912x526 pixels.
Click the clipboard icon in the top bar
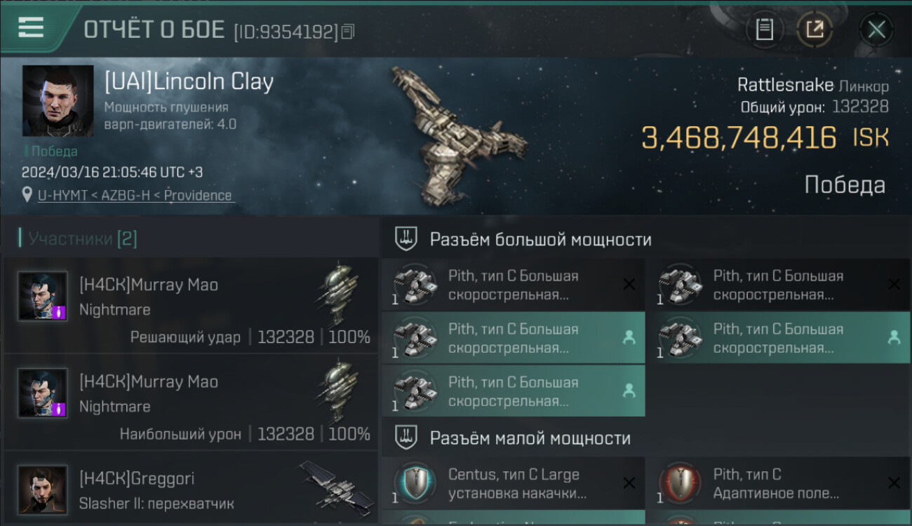(x=764, y=29)
